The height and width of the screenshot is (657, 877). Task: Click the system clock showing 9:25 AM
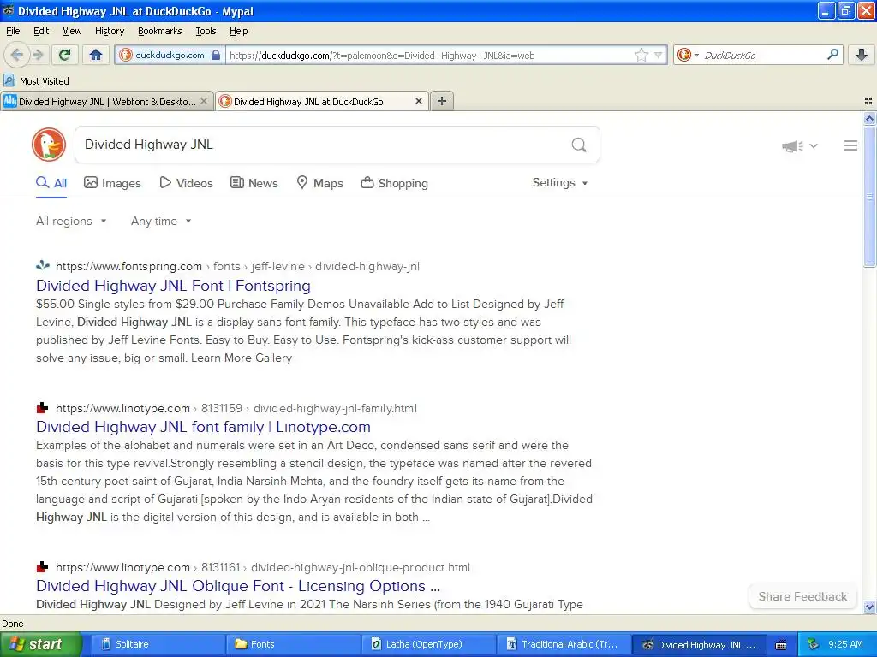pos(845,644)
